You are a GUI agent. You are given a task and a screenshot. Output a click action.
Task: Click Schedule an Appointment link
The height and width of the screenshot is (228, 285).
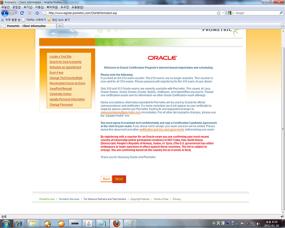coord(65,67)
